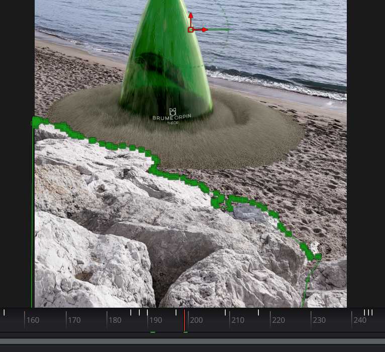
Task: Jump to frame 240 on the time ruler
Action: (x=360, y=320)
